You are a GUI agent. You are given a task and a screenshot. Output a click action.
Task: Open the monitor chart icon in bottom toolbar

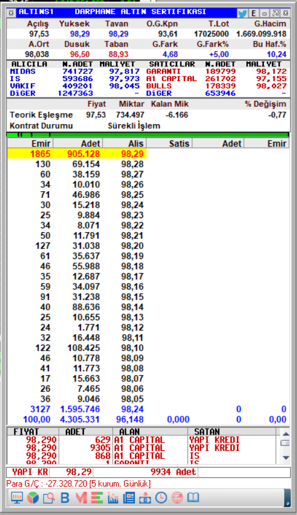(17, 498)
